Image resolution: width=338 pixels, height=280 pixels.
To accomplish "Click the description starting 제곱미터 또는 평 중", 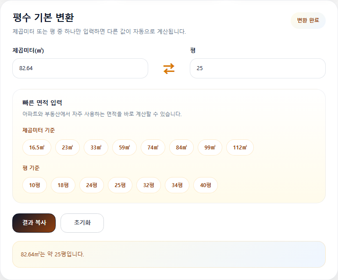I will point(99,32).
